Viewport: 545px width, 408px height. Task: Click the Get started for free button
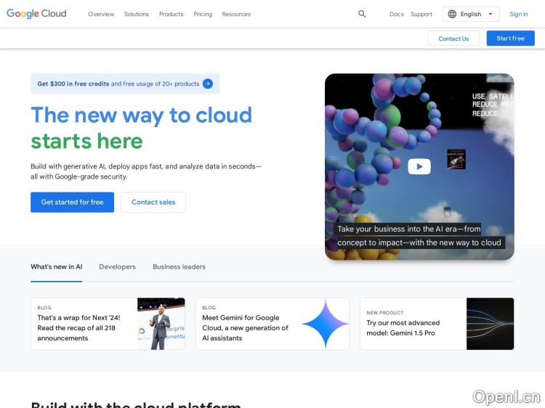[72, 202]
